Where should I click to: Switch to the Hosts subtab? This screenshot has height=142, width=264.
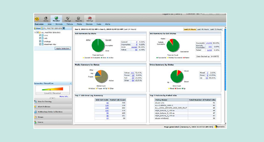[99, 24]
